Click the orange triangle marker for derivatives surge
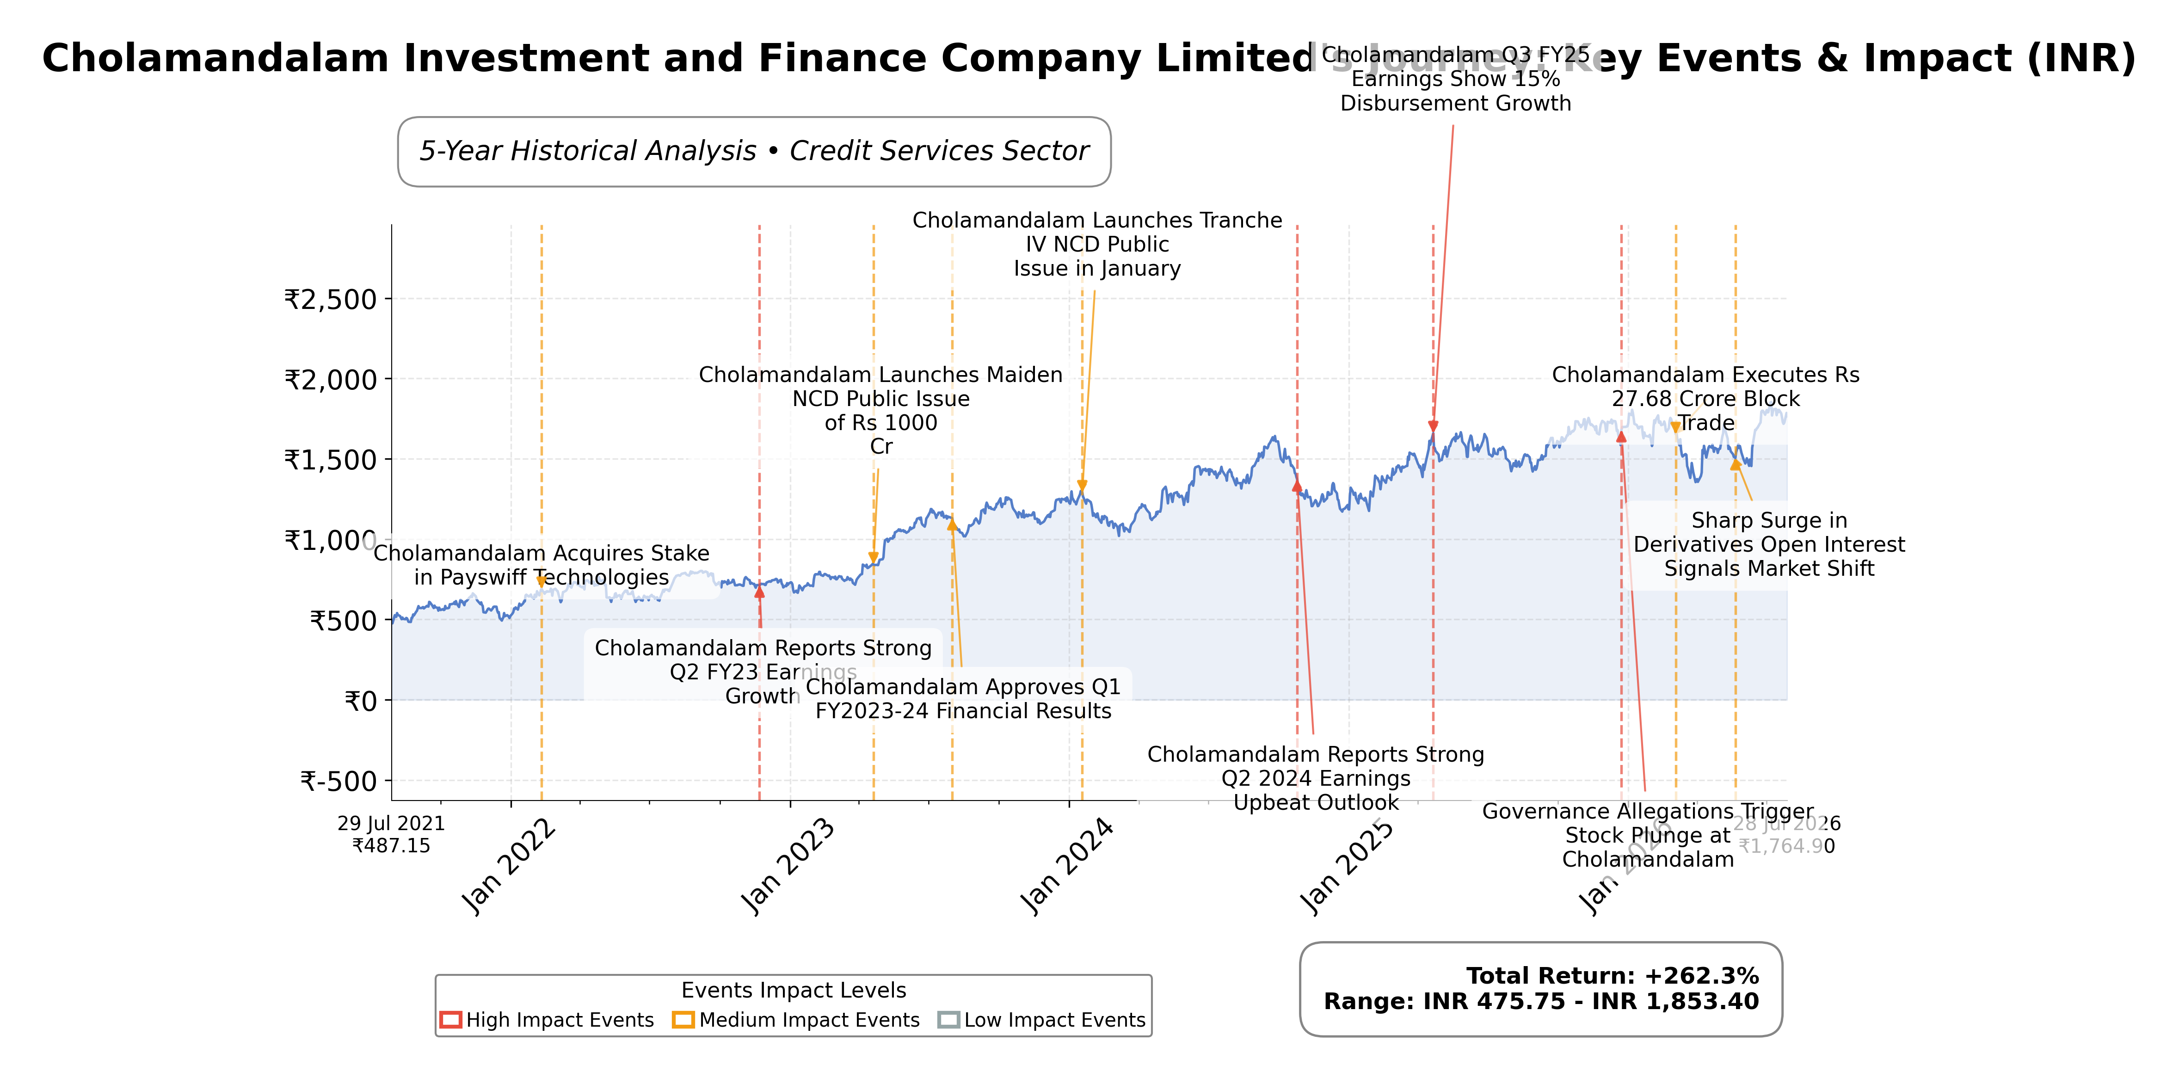Screen dimensions: 2179x1078 pos(1735,464)
